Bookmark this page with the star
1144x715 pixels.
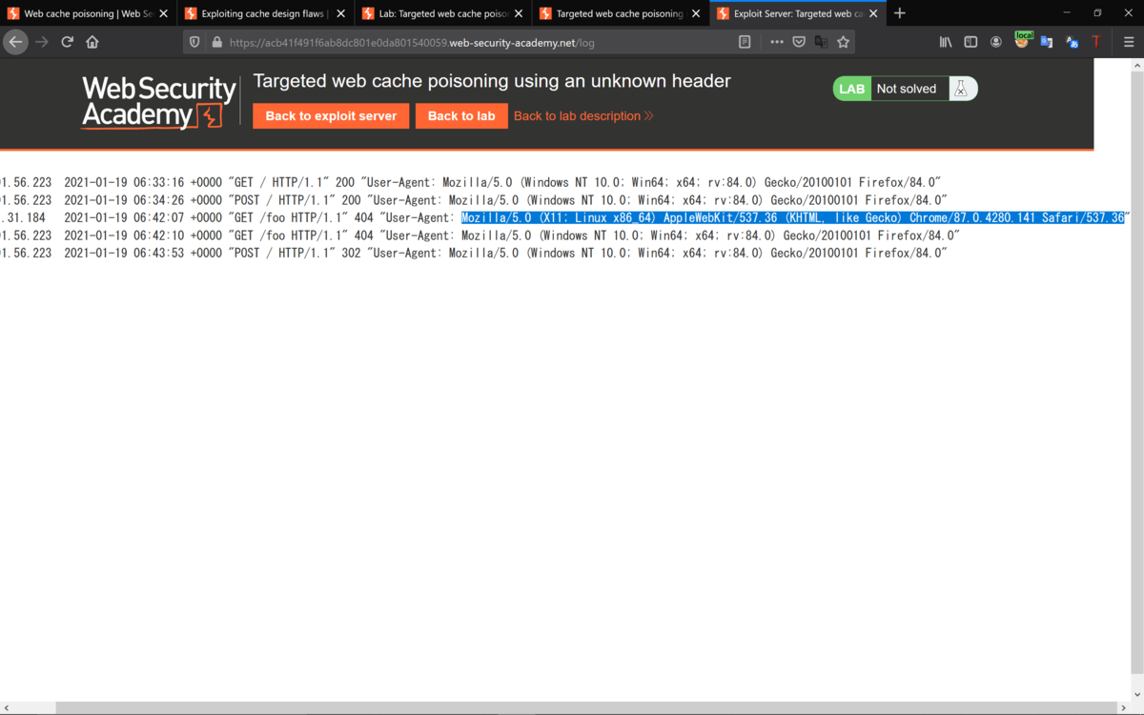[843, 42]
